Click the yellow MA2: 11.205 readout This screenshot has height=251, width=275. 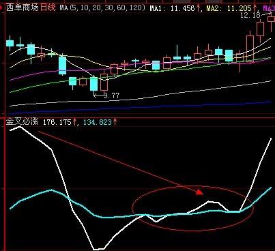pos(229,9)
